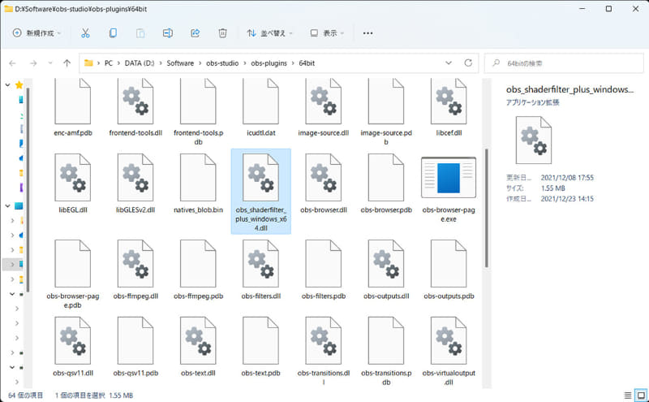The image size is (649, 402).
Task: Switch to large icons view in status bar
Action: coord(641,395)
